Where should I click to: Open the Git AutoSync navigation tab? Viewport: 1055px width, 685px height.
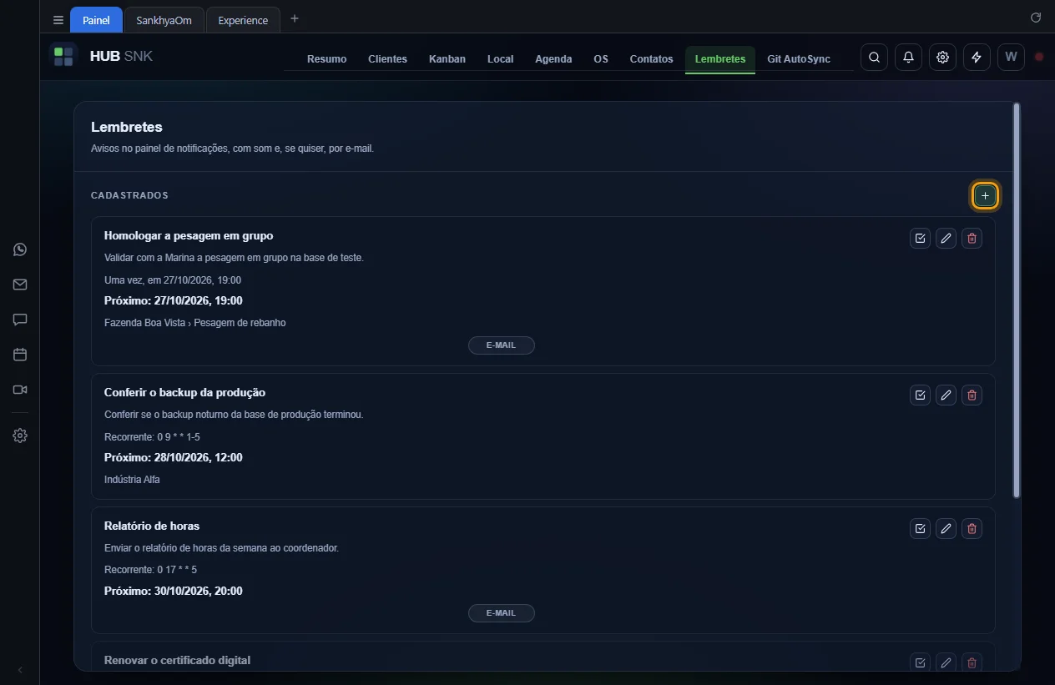pos(799,59)
